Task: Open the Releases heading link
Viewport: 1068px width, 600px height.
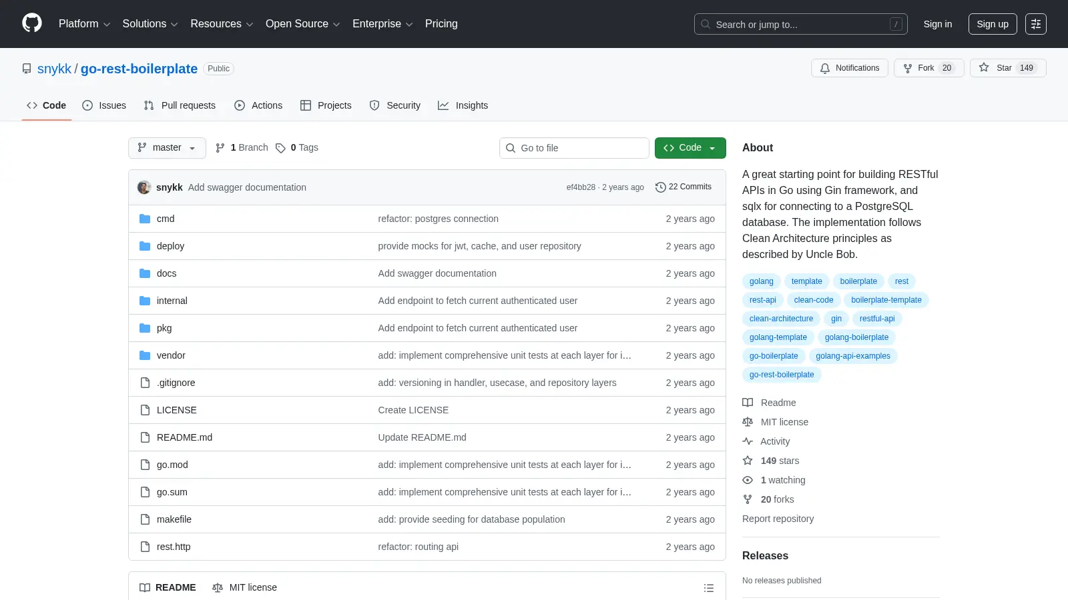Action: pyautogui.click(x=765, y=556)
